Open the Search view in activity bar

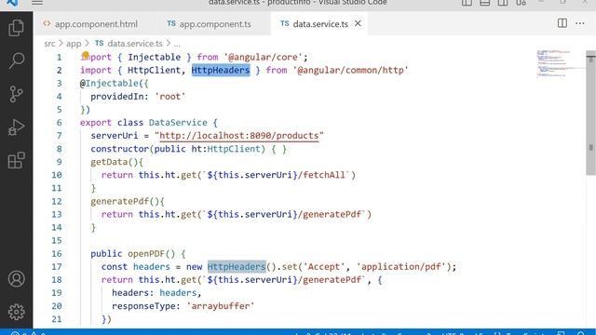pyautogui.click(x=16, y=60)
